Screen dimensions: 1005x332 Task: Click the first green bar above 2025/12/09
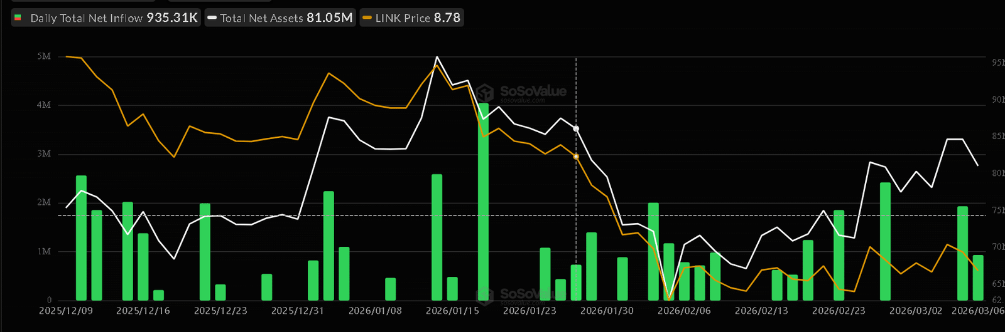81,238
